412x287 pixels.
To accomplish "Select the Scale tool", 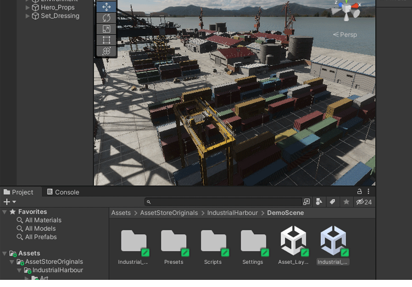I will coord(107,29).
